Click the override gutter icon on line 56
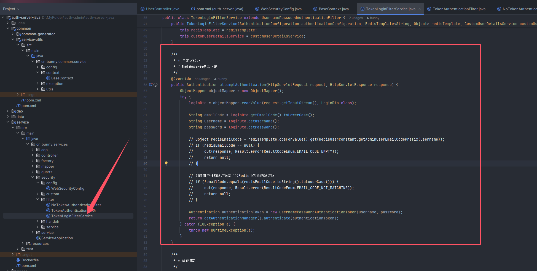The height and width of the screenshot is (271, 537). coord(151,85)
